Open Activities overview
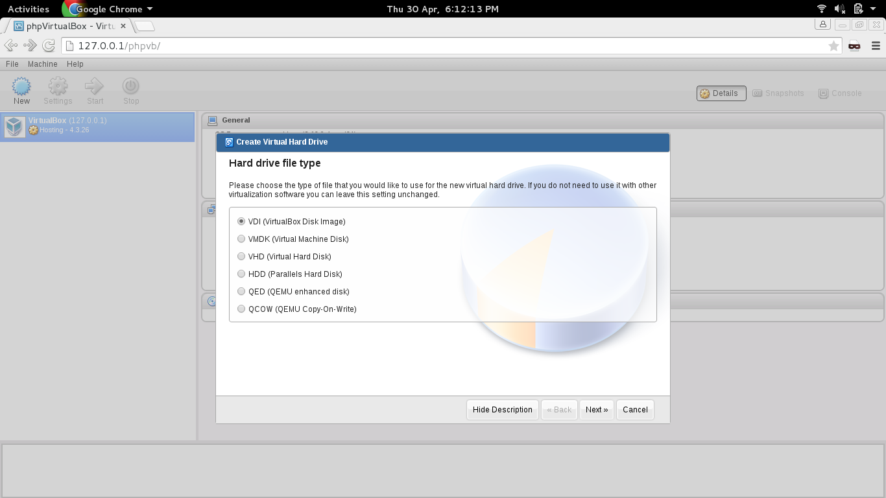Viewport: 886px width, 498px height. point(29,9)
